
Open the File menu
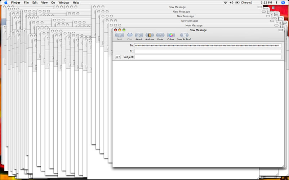(26, 3)
